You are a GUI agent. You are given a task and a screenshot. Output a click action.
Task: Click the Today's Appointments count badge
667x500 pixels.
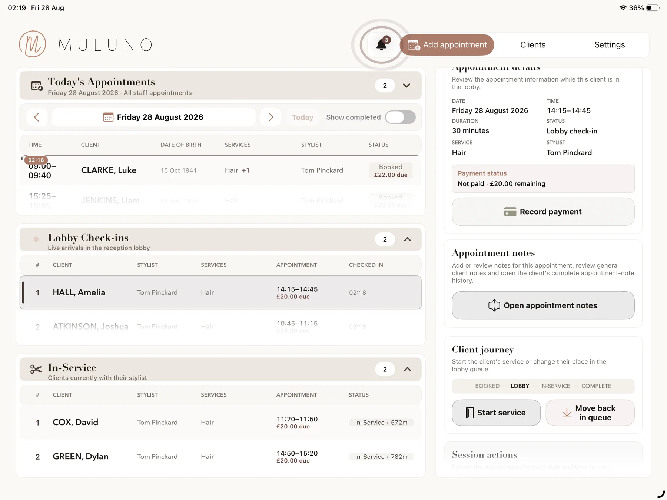385,86
